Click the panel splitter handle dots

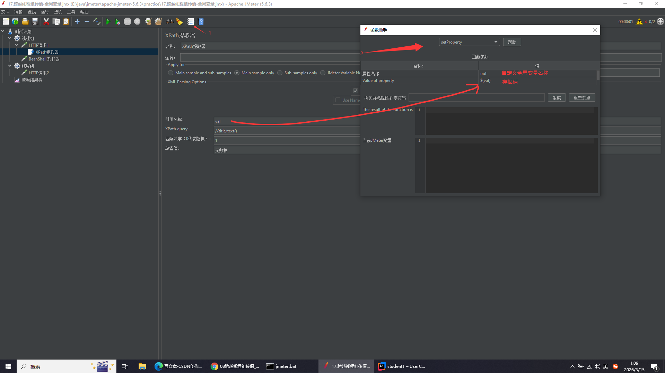pos(160,193)
